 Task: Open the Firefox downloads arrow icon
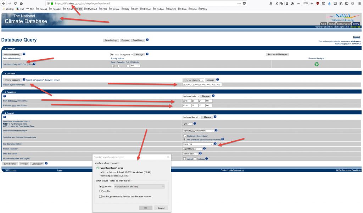coord(329,3)
